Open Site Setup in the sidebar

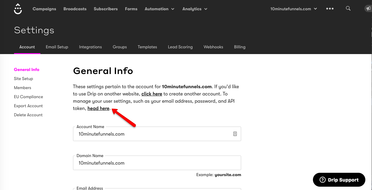[23, 79]
